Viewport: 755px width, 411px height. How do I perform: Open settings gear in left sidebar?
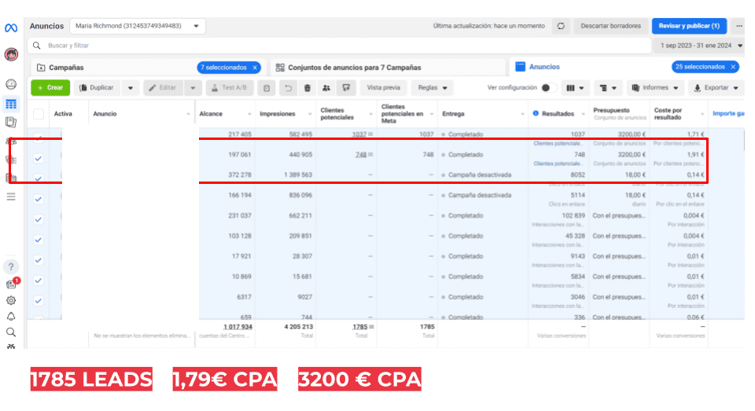tap(11, 300)
